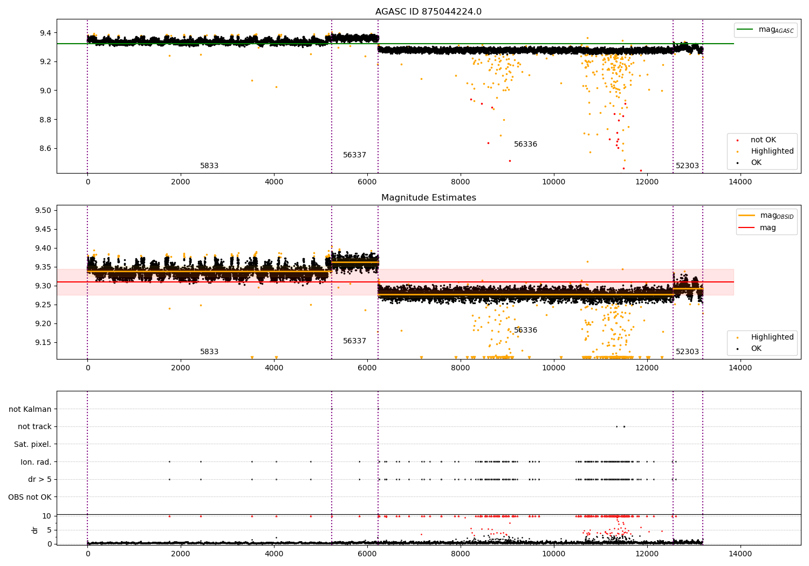
Task: Click the 'Magnitude Estimates' subplot title
Action: [428, 198]
